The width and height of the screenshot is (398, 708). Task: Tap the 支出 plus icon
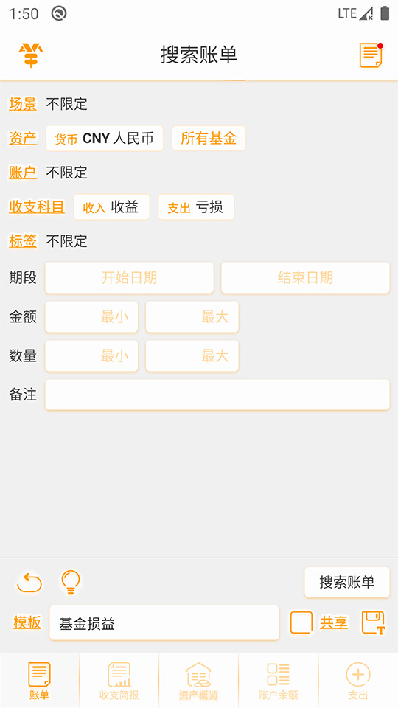(358, 675)
